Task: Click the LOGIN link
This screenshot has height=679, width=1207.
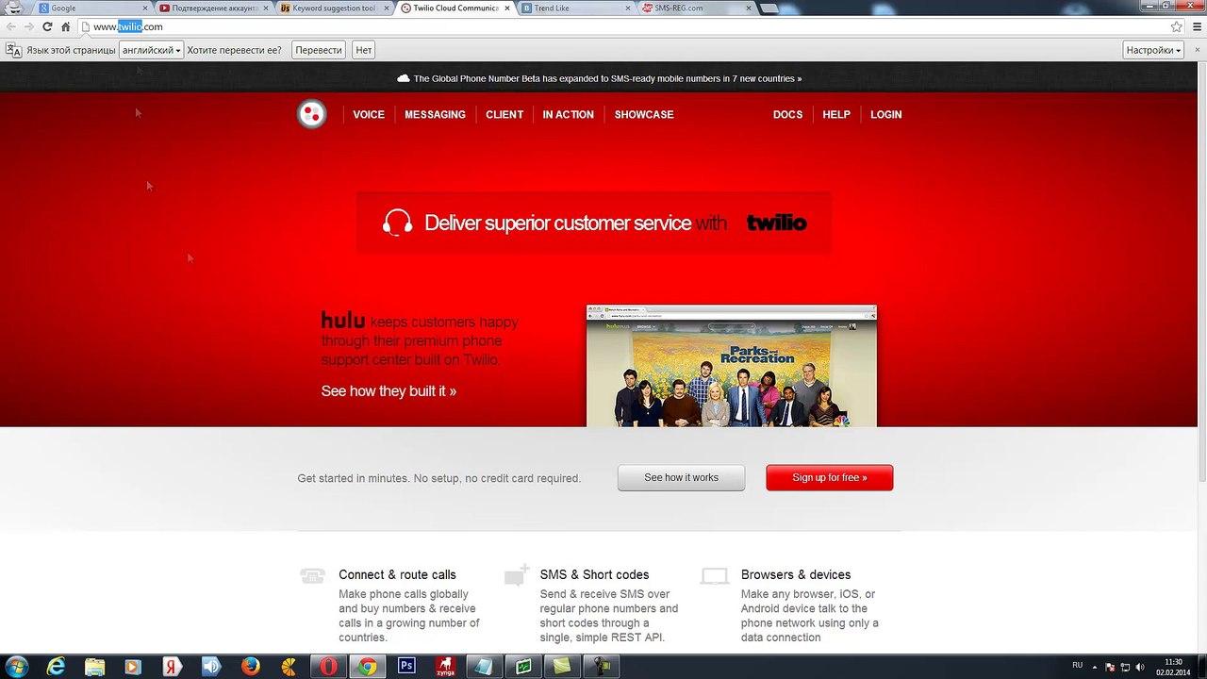Action: click(x=885, y=115)
